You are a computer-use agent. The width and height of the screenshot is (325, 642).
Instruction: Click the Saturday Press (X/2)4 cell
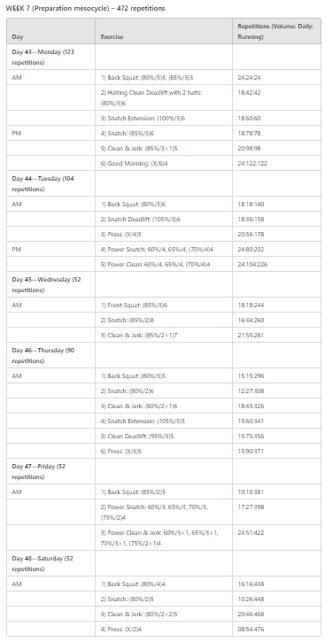pyautogui.click(x=164, y=629)
